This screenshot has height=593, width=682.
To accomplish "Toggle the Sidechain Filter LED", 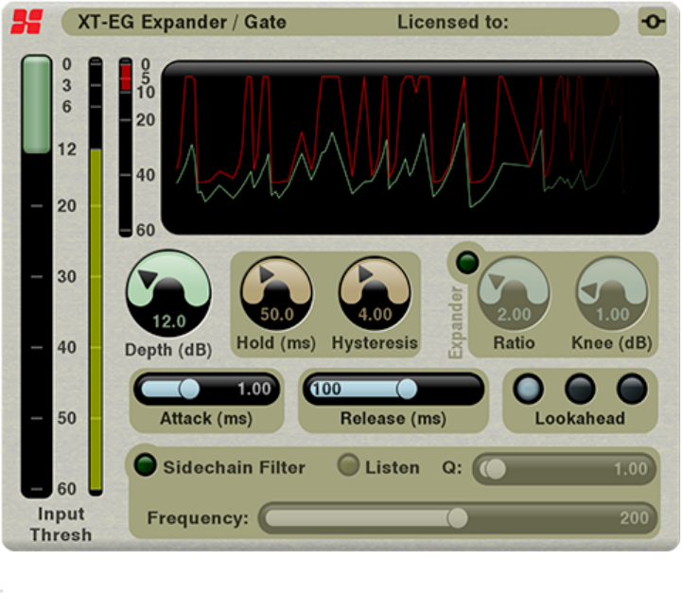I will click(x=146, y=464).
